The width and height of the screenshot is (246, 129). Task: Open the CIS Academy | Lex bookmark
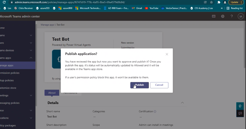click(202, 8)
